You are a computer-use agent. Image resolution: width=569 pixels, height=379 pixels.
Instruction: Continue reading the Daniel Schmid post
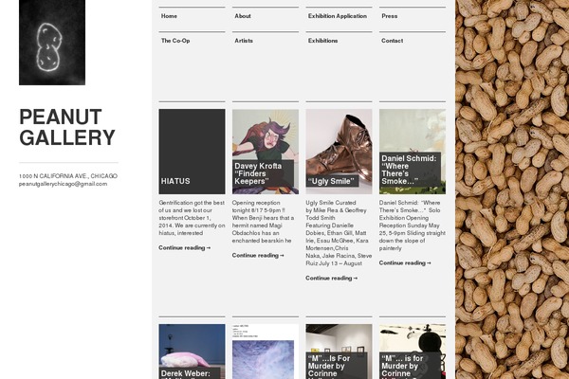point(405,263)
